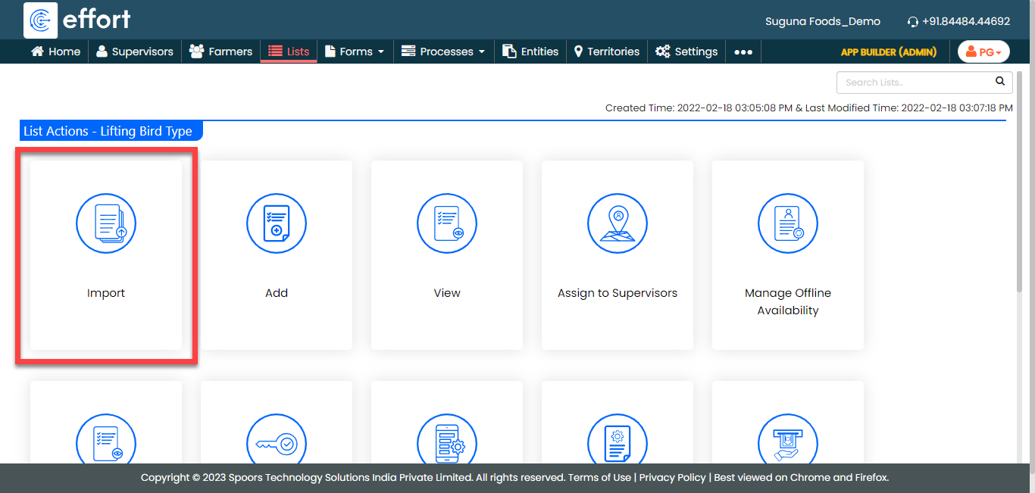Image resolution: width=1035 pixels, height=493 pixels.
Task: Open the Add list item icon
Action: [x=277, y=223]
